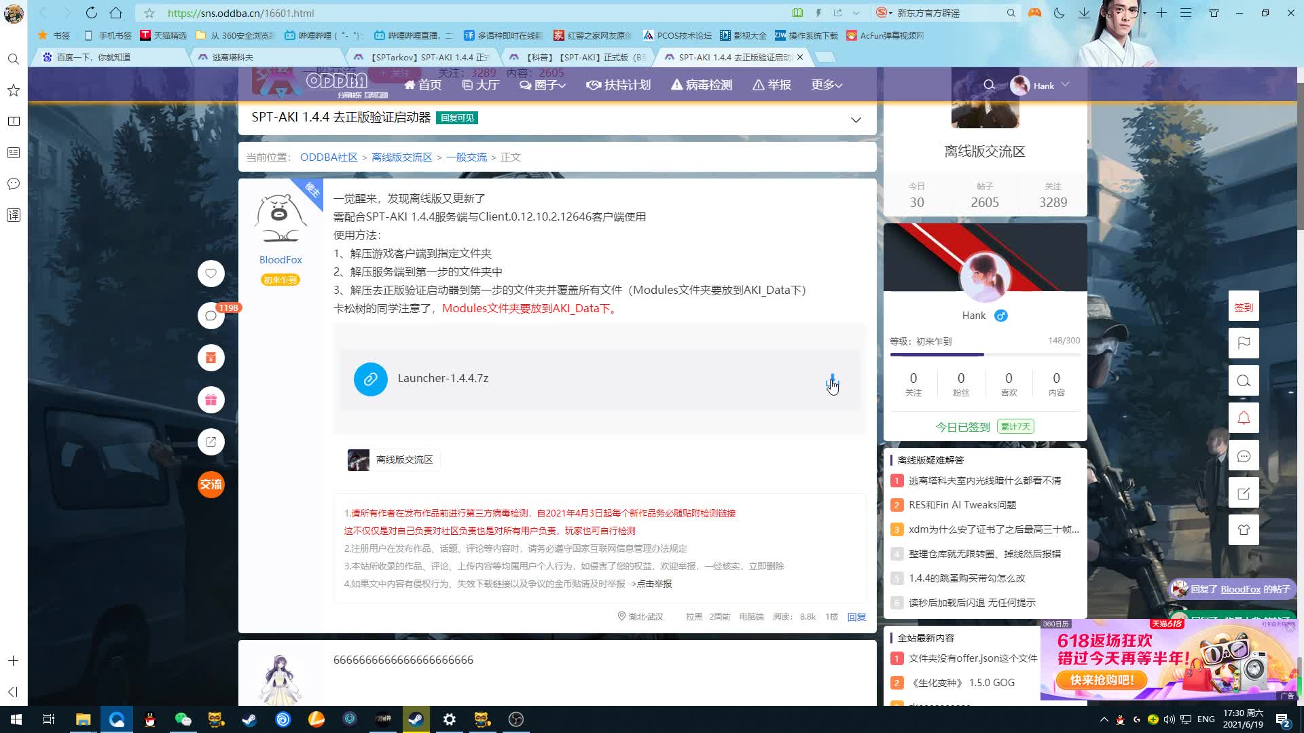Open the notification bell icon

[x=1244, y=418]
